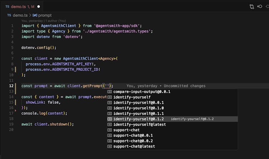Click the unsaved dot on demo.ts tab
Image resolution: width=269 pixels, height=159 pixels.
click(39, 7)
